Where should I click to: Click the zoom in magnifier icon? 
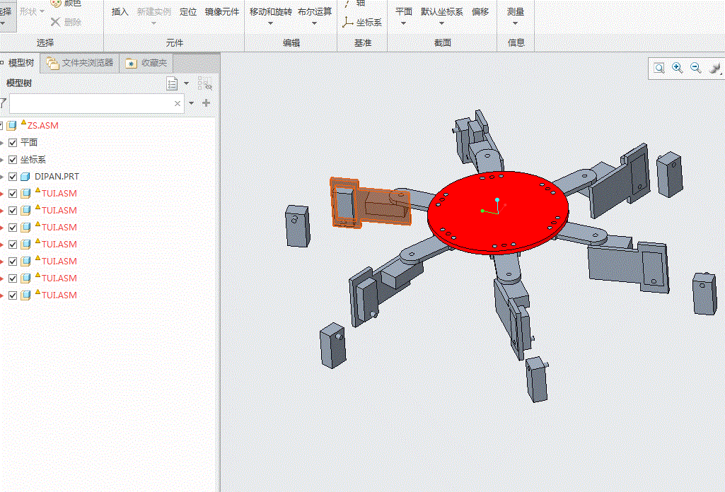click(678, 69)
